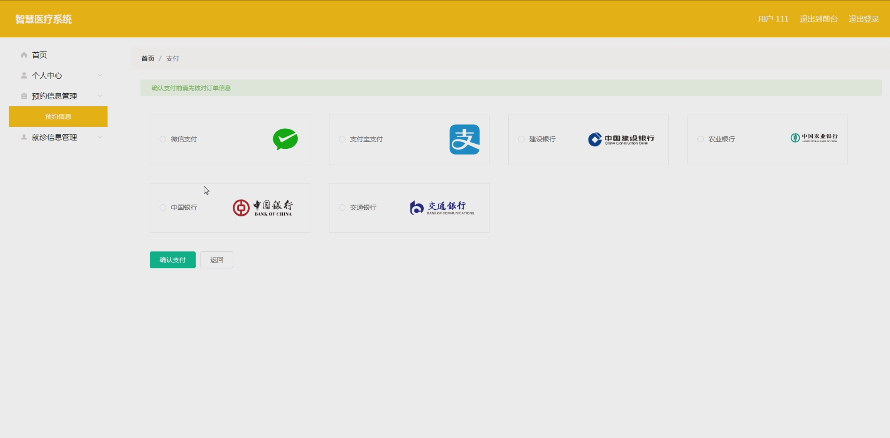Click the Alipay blue logo
The height and width of the screenshot is (438, 890).
(465, 139)
